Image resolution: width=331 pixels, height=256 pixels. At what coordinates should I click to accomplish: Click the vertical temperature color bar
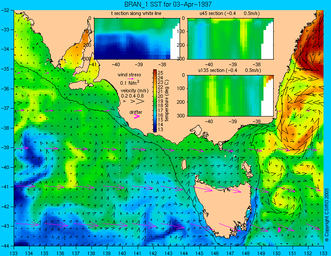point(155,101)
